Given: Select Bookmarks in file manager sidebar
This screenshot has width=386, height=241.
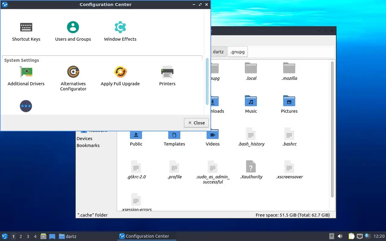Looking at the screenshot, I should pos(88,146).
